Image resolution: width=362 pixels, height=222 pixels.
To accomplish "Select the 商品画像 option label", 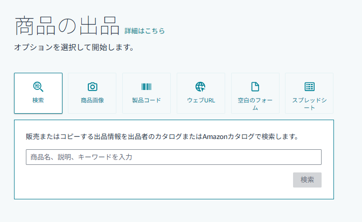I will [x=92, y=100].
